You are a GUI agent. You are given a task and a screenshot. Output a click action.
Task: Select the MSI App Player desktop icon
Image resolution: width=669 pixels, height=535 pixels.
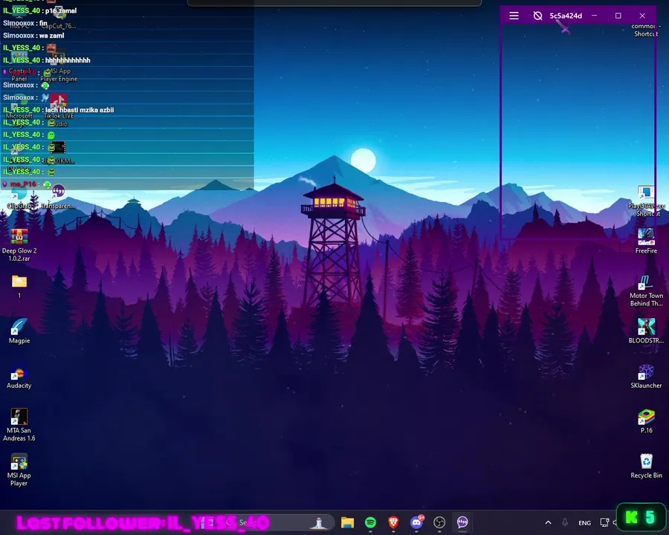pyautogui.click(x=19, y=470)
